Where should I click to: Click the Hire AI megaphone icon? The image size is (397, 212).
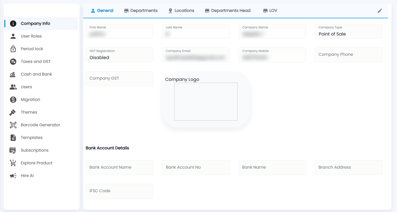13,176
